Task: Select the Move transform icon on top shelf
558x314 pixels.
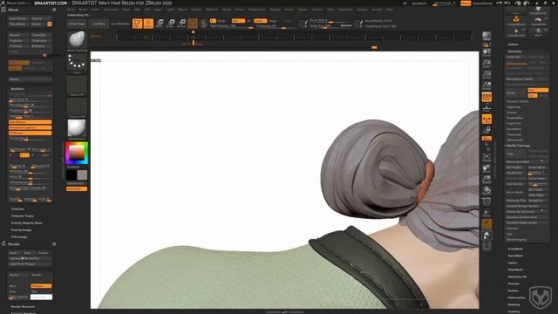Action: coord(160,24)
